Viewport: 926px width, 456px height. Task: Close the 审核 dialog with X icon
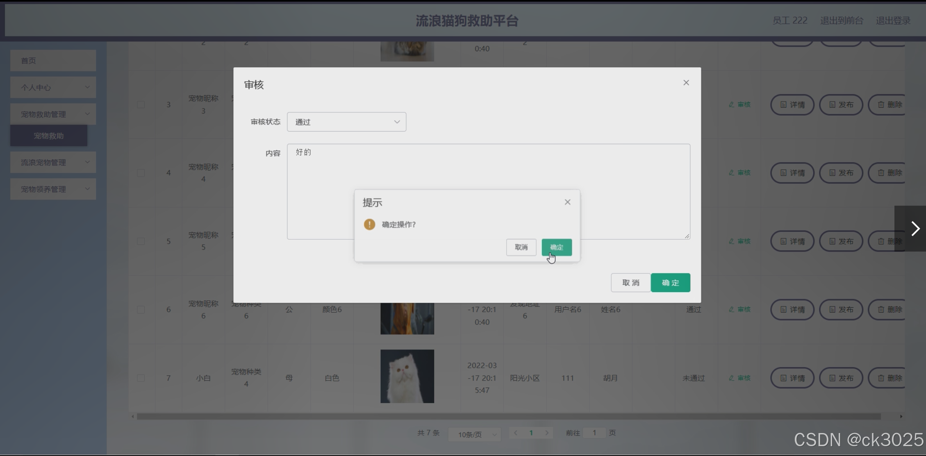[686, 83]
